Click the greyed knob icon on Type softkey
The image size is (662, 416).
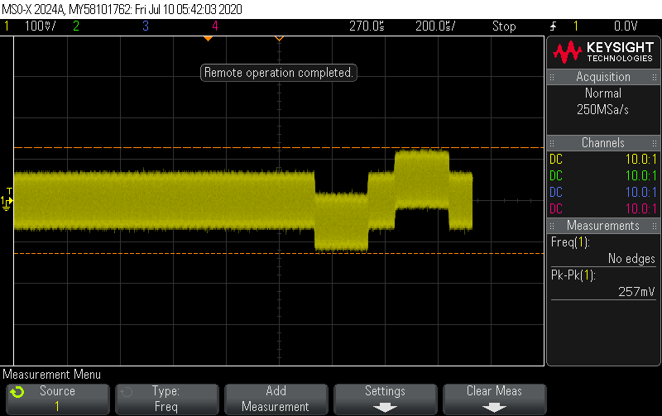(127, 392)
